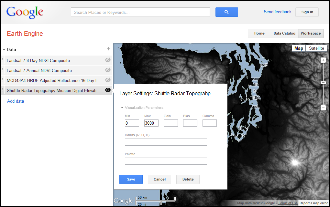Click the blue search magnifier button

[227, 12]
